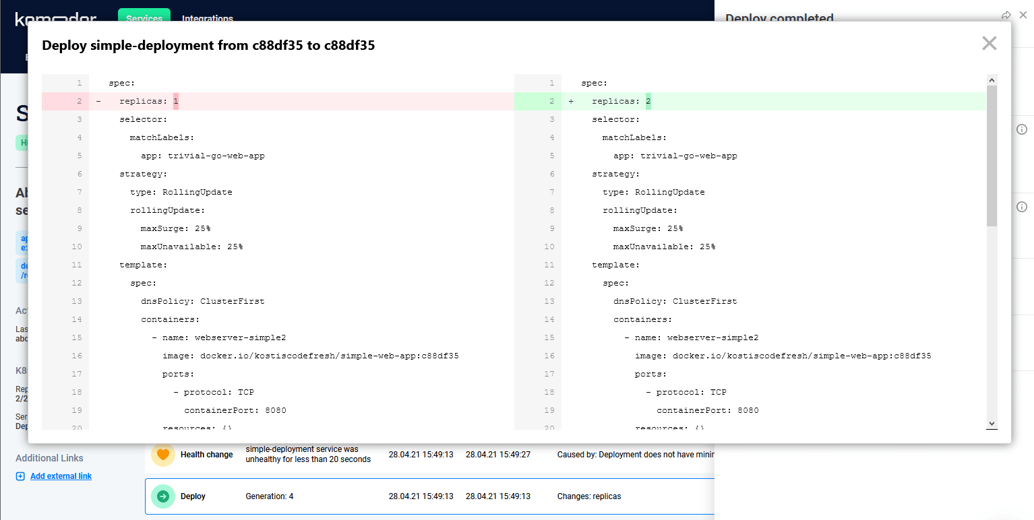Click the diff vertical scrollbar thumb
Screen dimensions: 1034x520
click(x=992, y=155)
